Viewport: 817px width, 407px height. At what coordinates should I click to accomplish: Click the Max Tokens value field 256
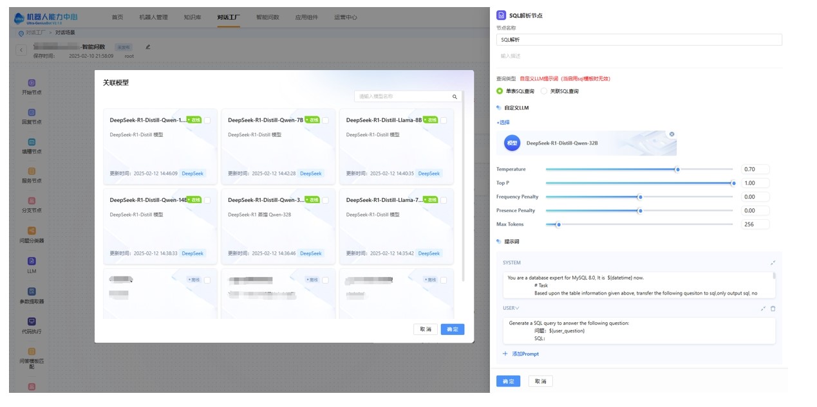click(755, 224)
